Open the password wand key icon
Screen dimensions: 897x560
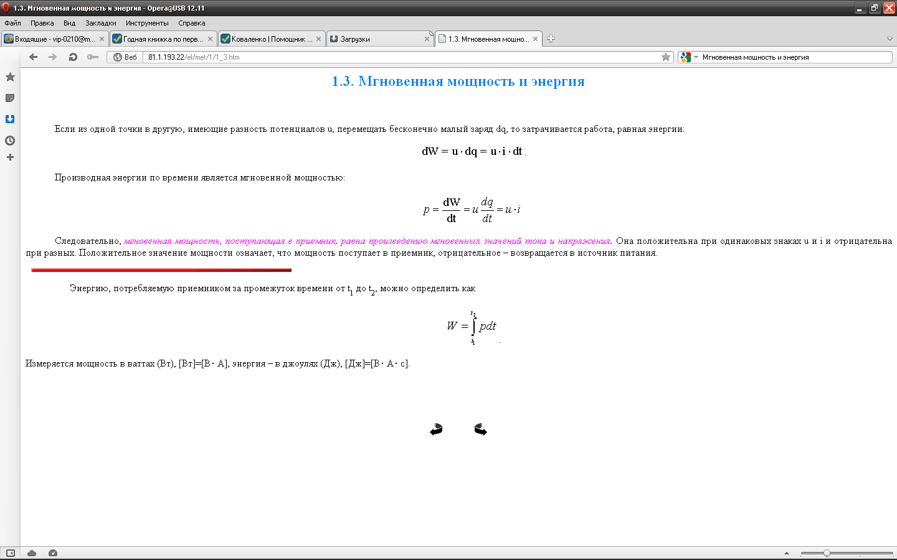[93, 57]
